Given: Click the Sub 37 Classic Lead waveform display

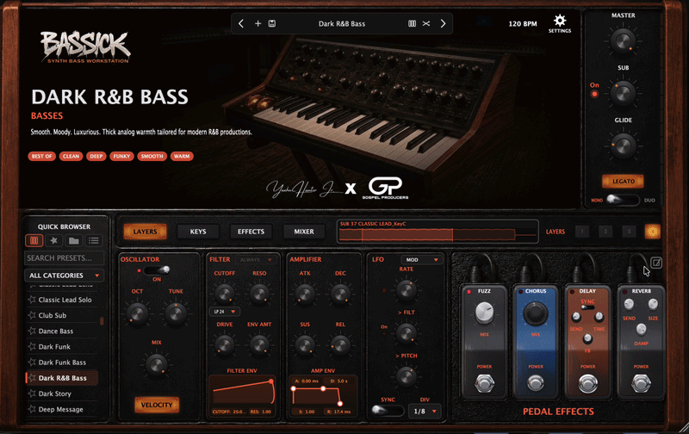Looking at the screenshot, I should click(438, 232).
